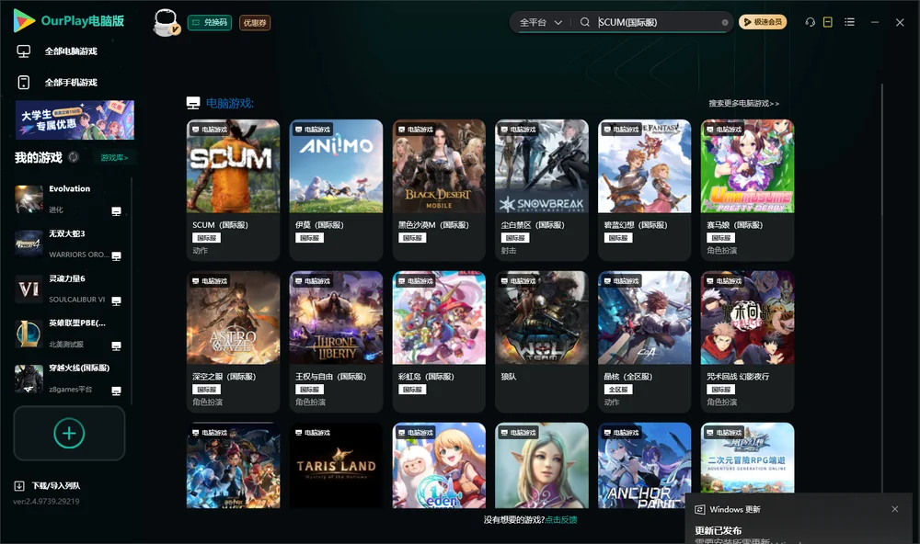Refresh the 我的游戏 list
Screen dimensions: 920x544
point(74,157)
